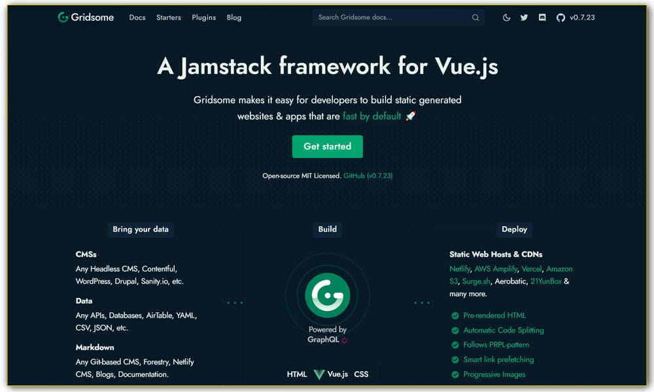The height and width of the screenshot is (392, 654).
Task: Click the Get started button
Action: [327, 146]
